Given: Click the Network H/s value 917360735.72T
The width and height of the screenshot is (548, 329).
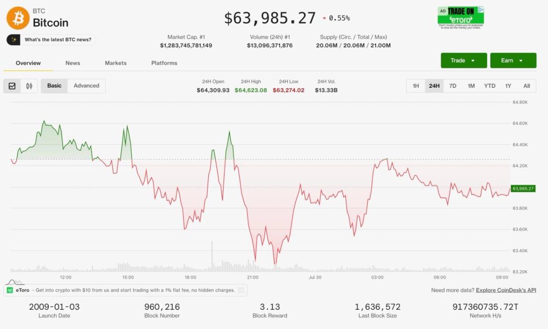Looking at the screenshot, I should (486, 307).
